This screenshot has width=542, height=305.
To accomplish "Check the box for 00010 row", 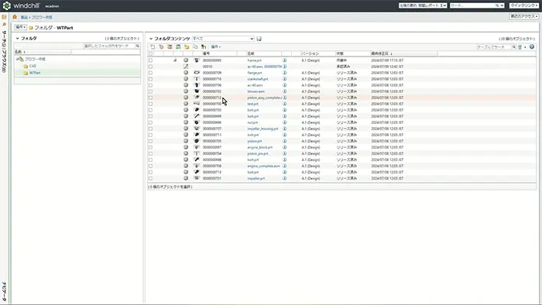I will click(x=150, y=67).
